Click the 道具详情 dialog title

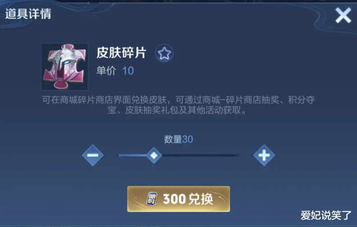(x=28, y=14)
